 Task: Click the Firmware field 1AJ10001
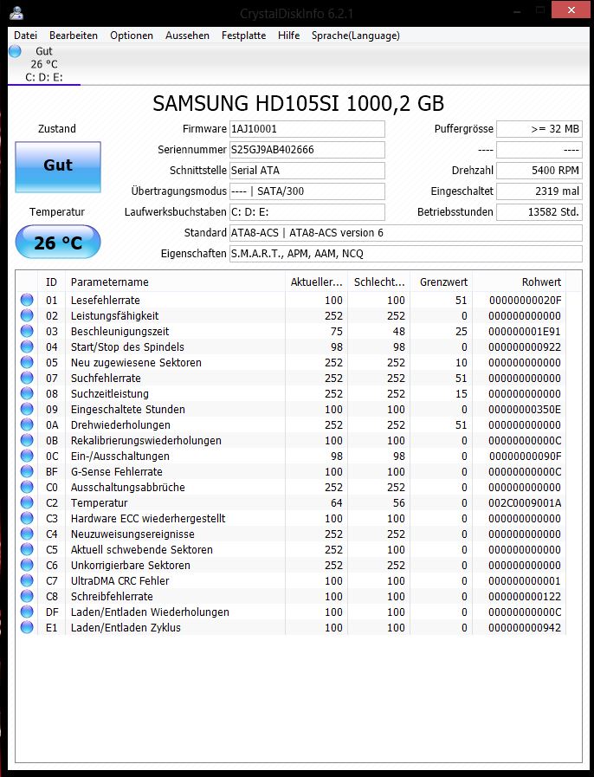tap(307, 129)
